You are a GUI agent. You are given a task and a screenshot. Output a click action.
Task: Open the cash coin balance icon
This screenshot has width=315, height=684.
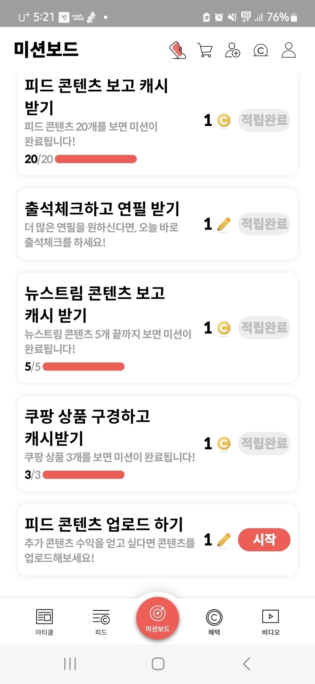[261, 50]
